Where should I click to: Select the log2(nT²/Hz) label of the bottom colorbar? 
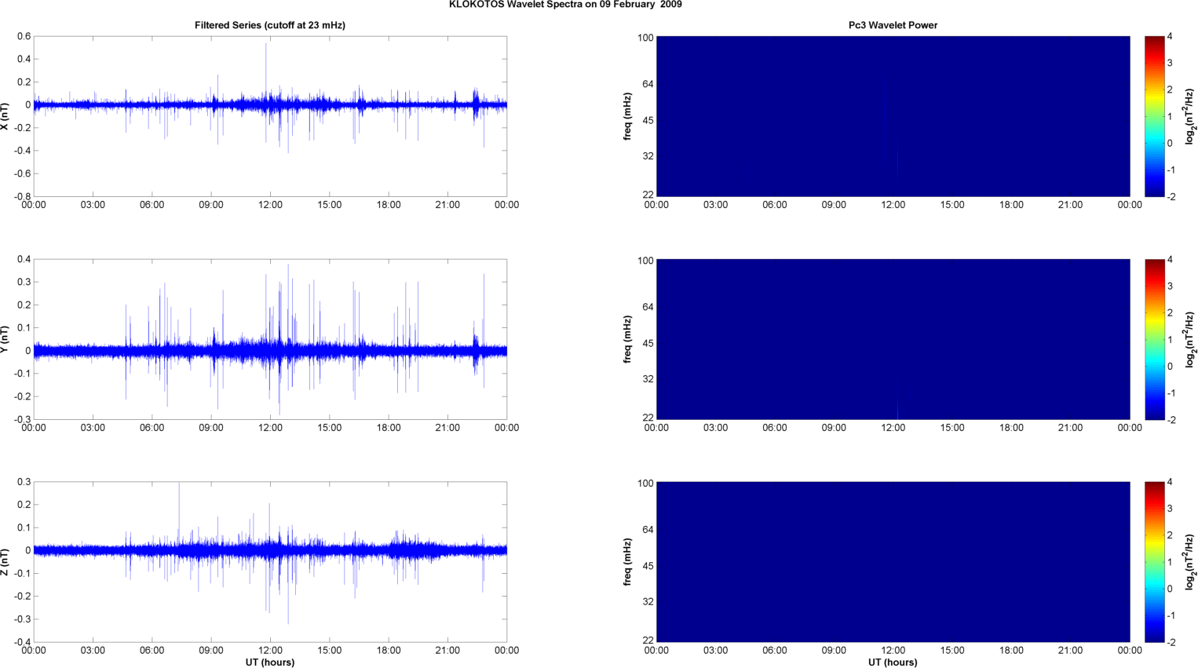coord(1190,562)
